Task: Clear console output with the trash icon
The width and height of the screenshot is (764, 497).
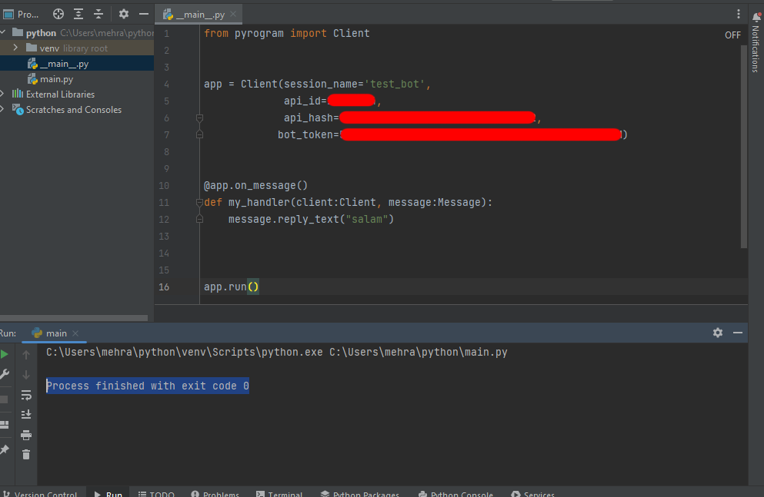Action: [26, 454]
